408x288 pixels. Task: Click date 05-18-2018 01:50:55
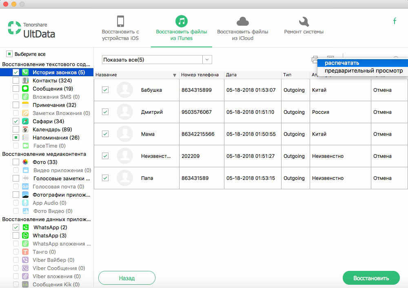tap(251, 134)
